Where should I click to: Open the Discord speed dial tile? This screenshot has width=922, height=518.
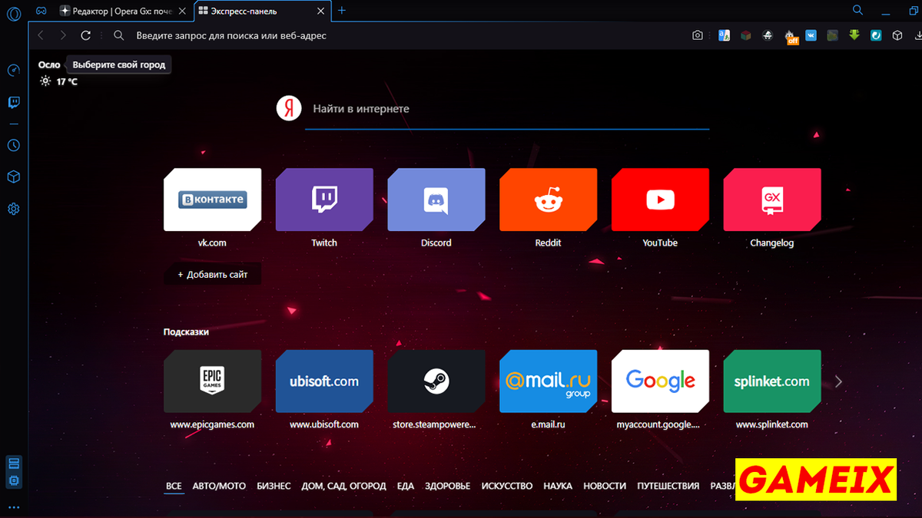pyautogui.click(x=436, y=200)
